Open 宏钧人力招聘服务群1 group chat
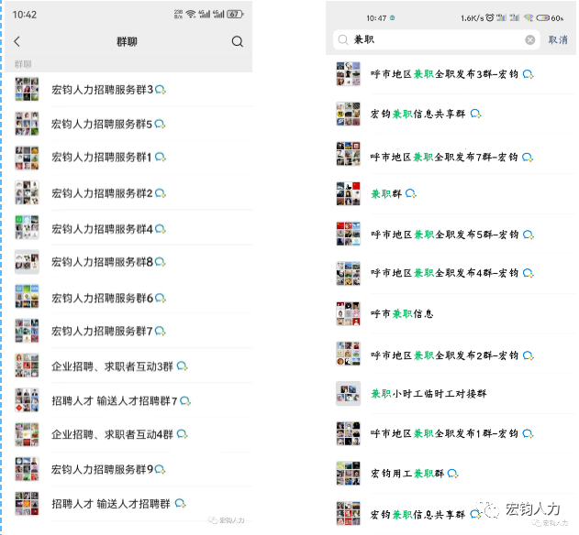This screenshot has height=535, width=579. click(128, 158)
